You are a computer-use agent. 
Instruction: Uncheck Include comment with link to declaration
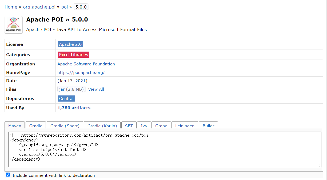click(8, 175)
